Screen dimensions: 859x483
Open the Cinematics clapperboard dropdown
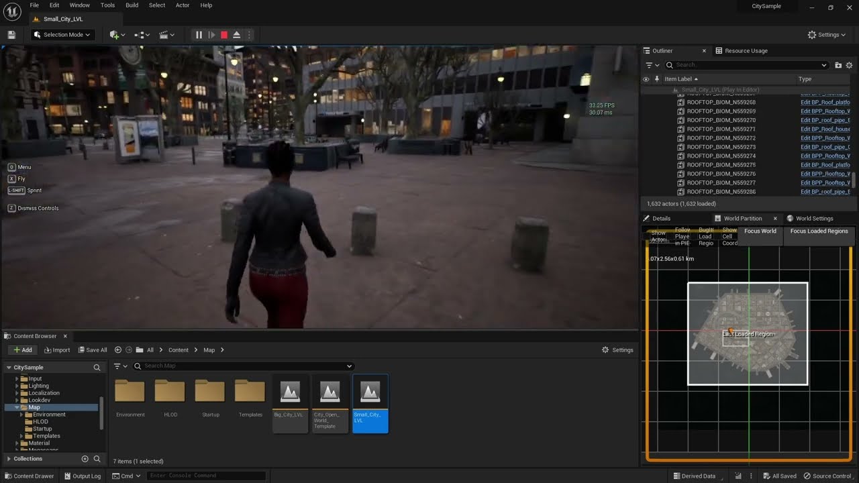(x=166, y=35)
